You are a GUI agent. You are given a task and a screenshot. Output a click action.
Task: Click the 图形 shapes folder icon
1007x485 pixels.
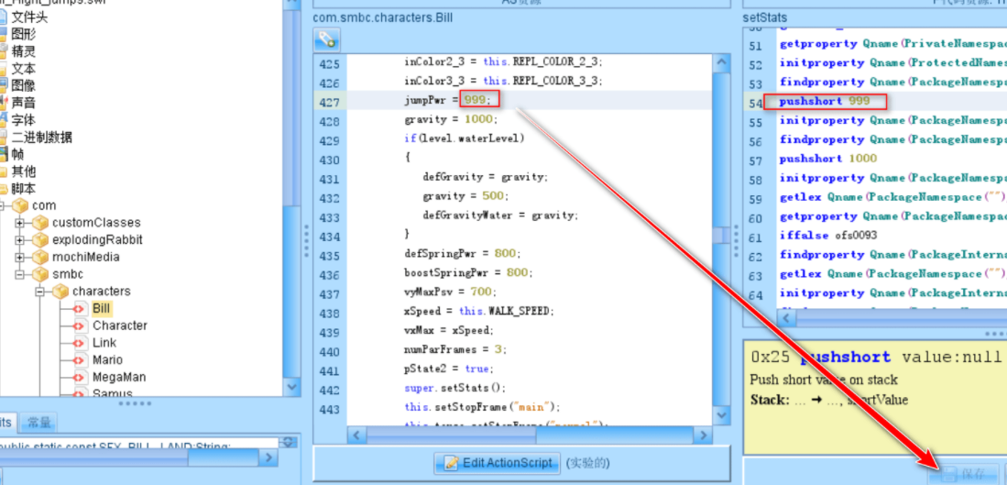tap(3, 34)
